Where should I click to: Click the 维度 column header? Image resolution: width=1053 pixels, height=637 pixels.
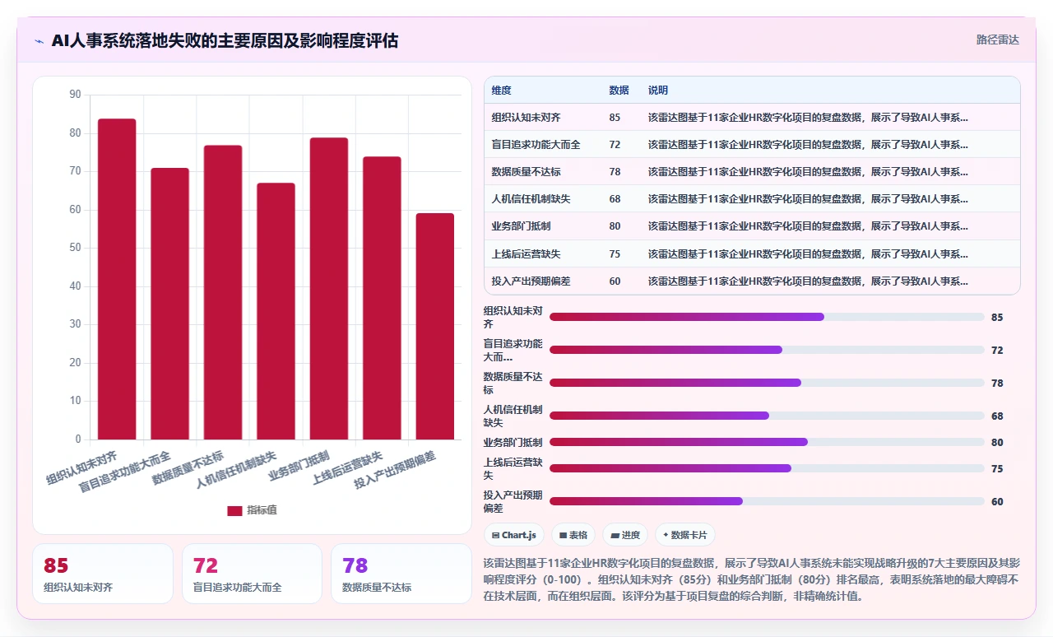point(502,91)
